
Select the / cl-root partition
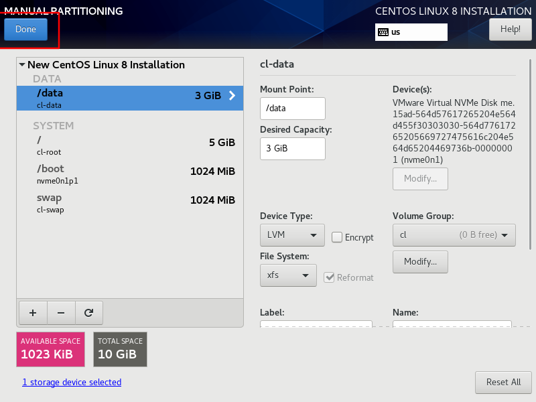tap(130, 145)
